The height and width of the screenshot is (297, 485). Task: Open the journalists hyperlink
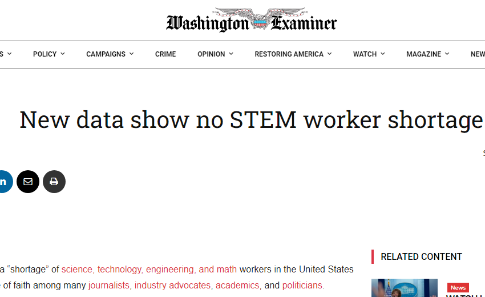point(109,285)
